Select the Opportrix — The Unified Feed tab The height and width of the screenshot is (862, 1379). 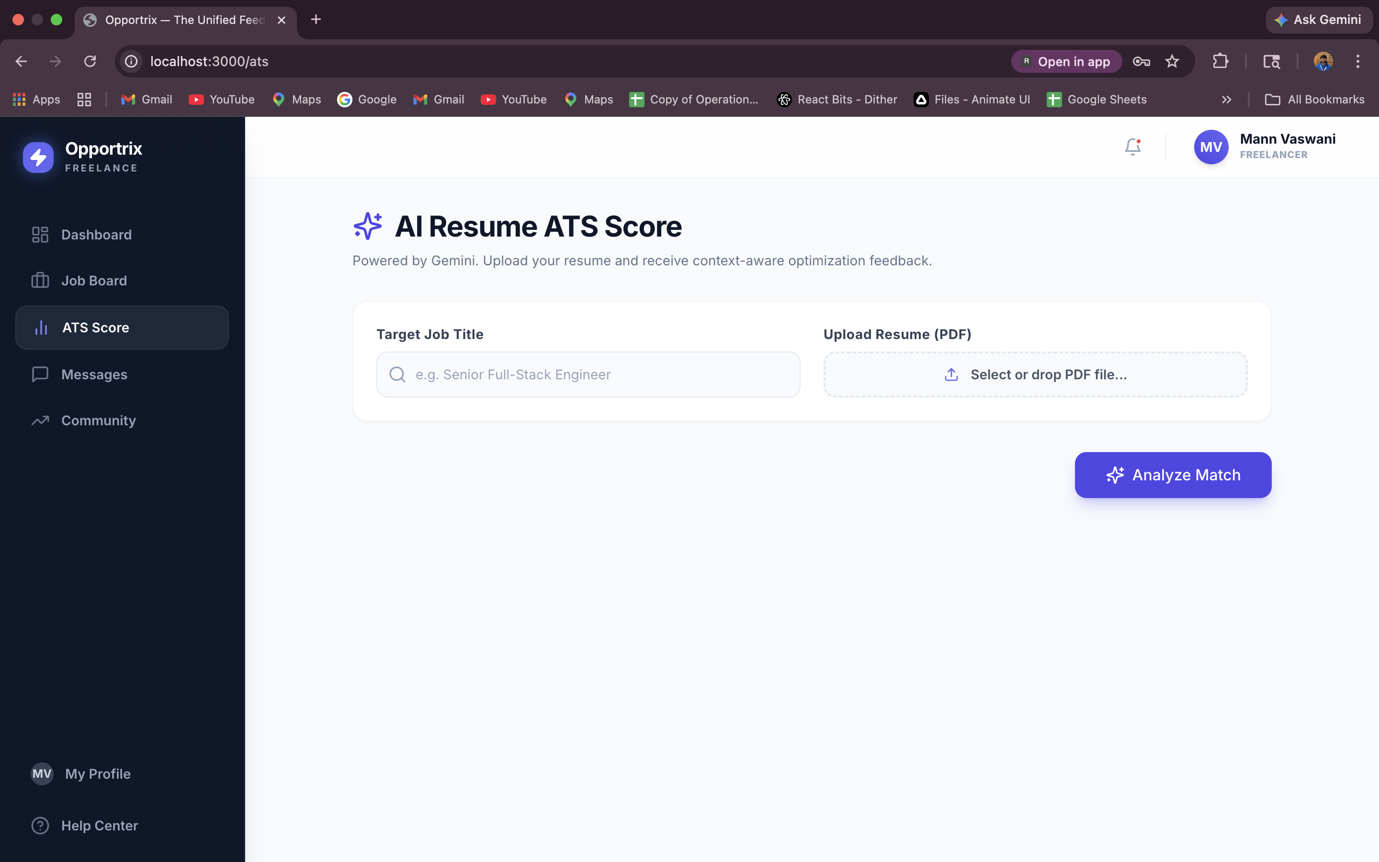185,20
